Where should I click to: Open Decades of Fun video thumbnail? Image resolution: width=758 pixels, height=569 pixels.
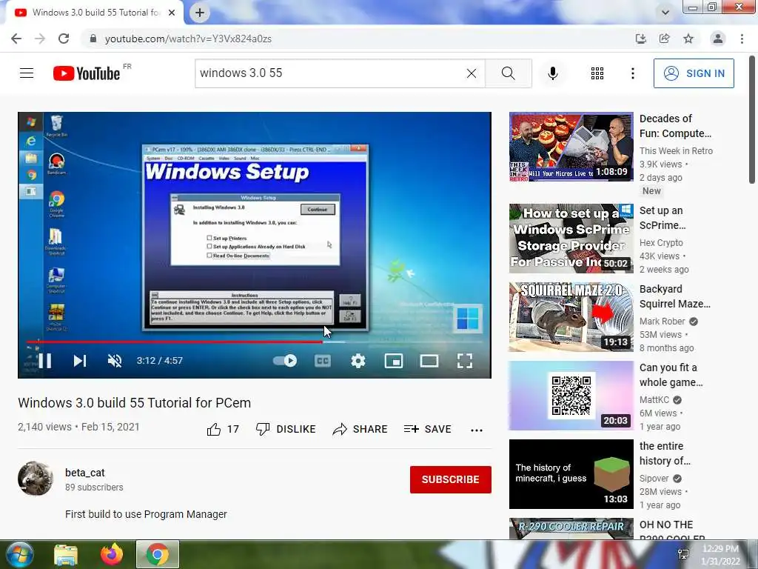[571, 147]
